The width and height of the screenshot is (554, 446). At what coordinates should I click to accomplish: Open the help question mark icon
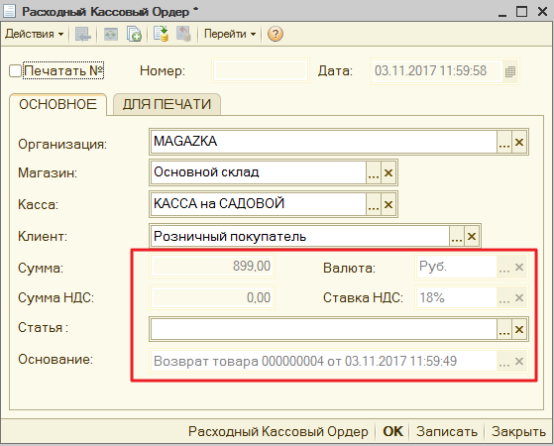[x=275, y=35]
